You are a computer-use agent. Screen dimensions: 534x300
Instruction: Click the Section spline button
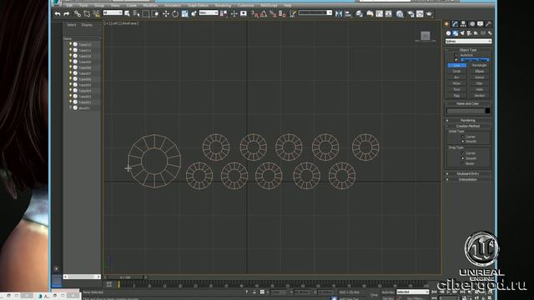click(x=479, y=96)
